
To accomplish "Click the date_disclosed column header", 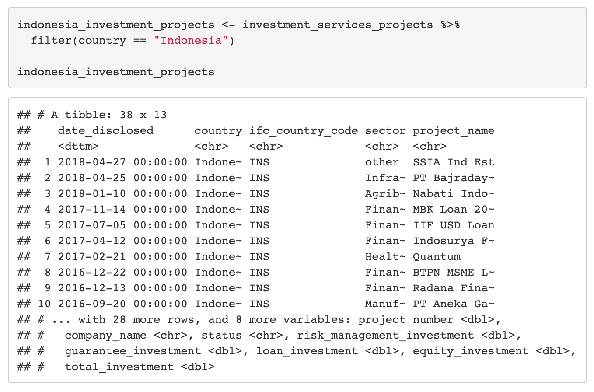I will click(x=106, y=131).
